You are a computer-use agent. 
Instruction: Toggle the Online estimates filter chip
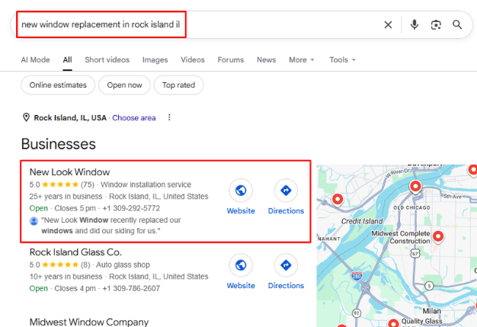(x=58, y=85)
